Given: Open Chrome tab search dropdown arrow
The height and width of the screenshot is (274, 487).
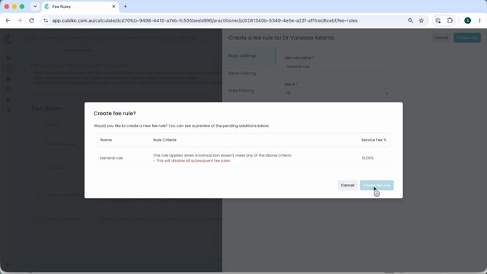Looking at the screenshot, I should coord(35,7).
